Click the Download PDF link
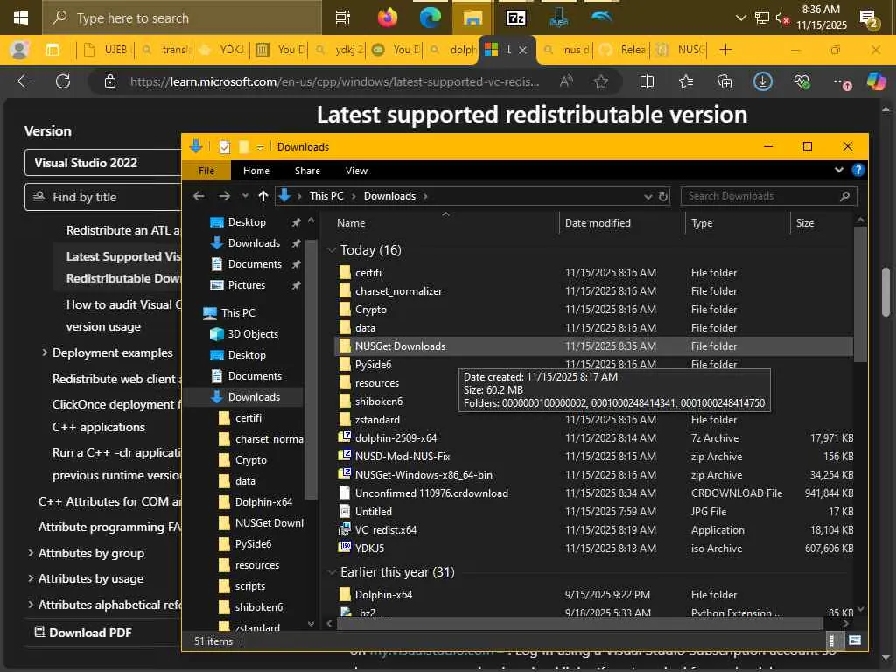 (x=89, y=633)
